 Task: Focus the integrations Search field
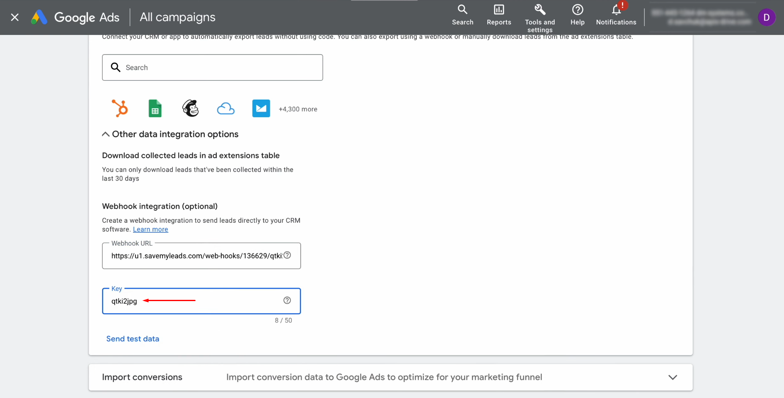click(213, 68)
